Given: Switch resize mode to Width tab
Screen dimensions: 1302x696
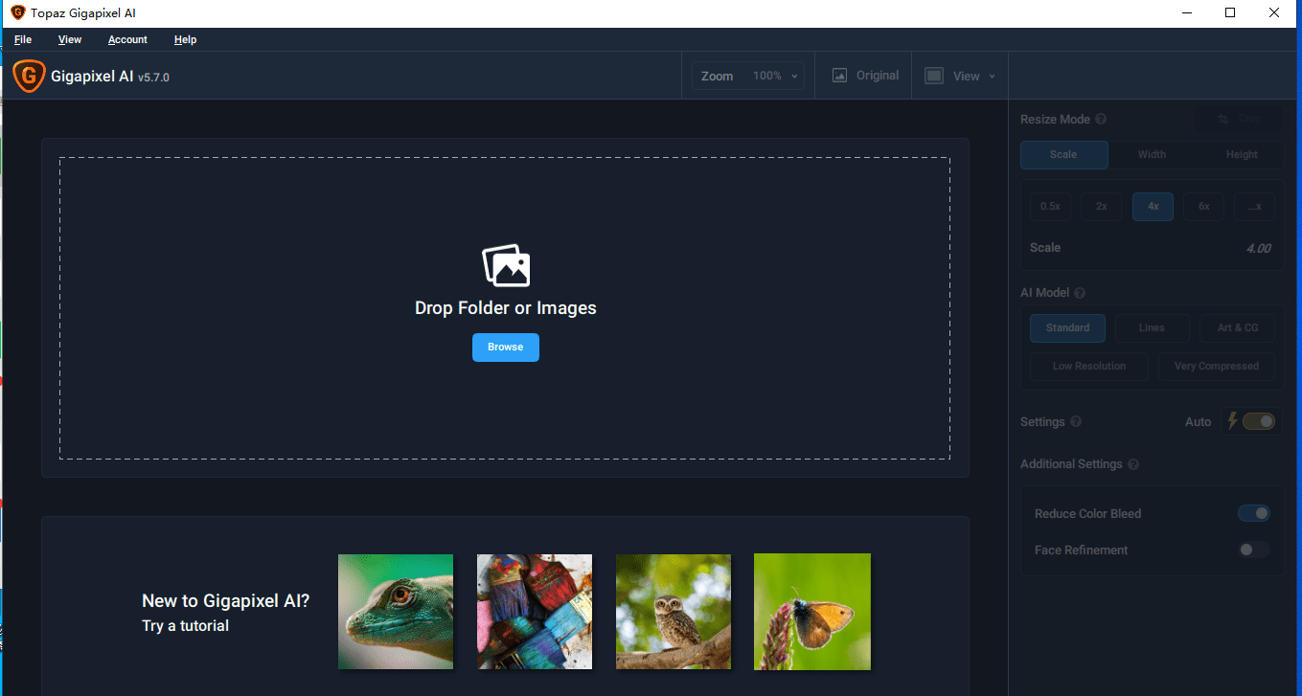Looking at the screenshot, I should coord(1152,155).
